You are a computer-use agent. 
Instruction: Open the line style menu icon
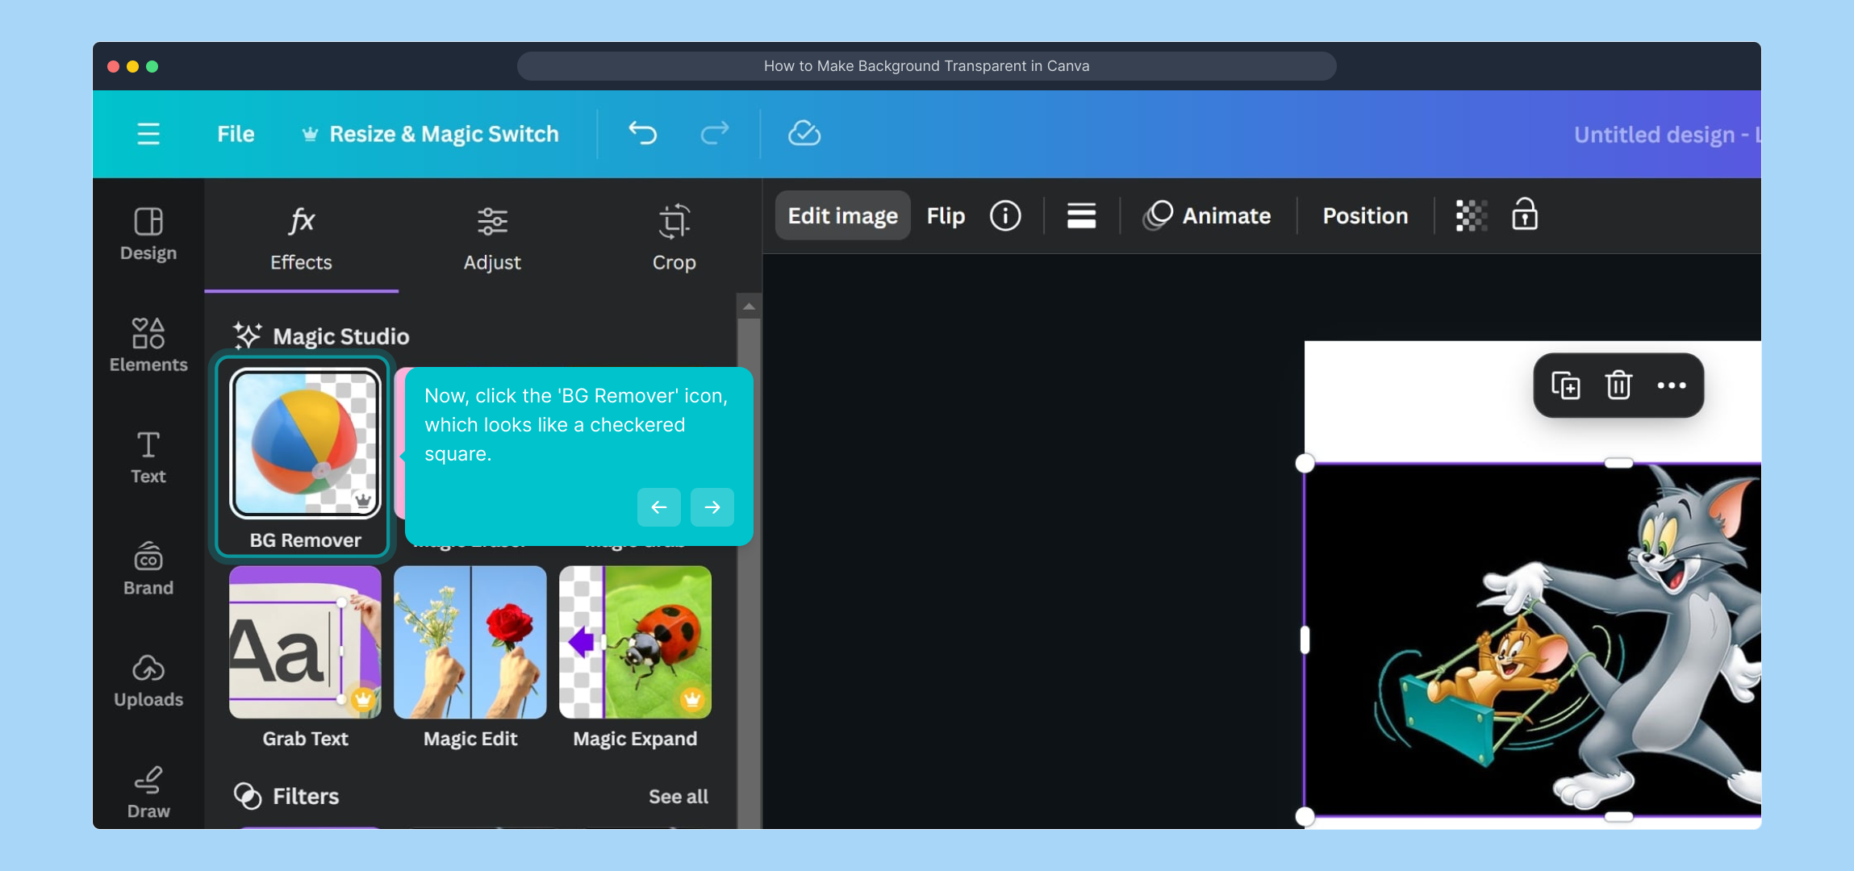(1081, 216)
